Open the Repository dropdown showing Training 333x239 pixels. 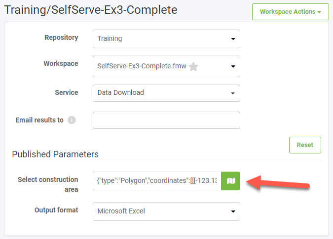166,39
